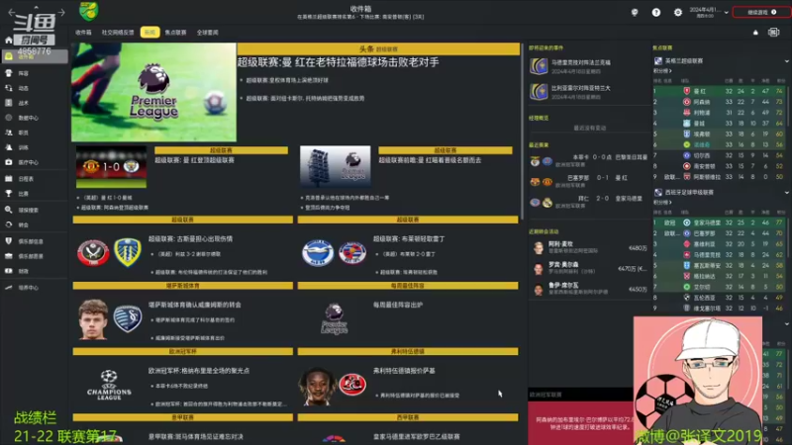The image size is (792, 445).
Task: Switch to the 社交网络反馈 tab
Action: pos(118,33)
